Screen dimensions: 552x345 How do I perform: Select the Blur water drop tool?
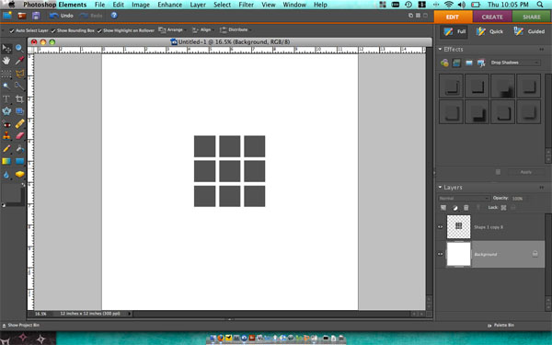(x=6, y=174)
